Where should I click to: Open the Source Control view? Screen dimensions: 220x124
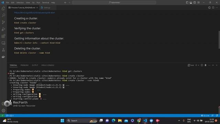3,22
